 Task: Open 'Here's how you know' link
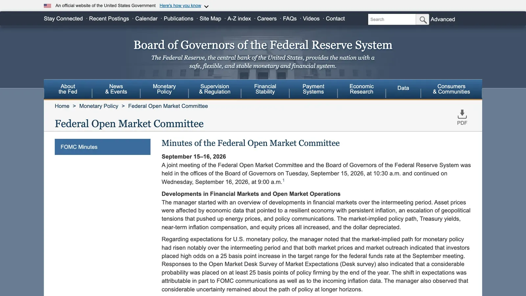click(180, 6)
